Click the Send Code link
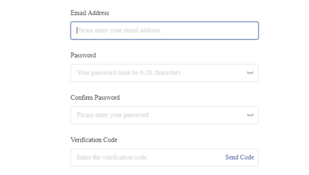The image size is (309, 175). pyautogui.click(x=239, y=157)
